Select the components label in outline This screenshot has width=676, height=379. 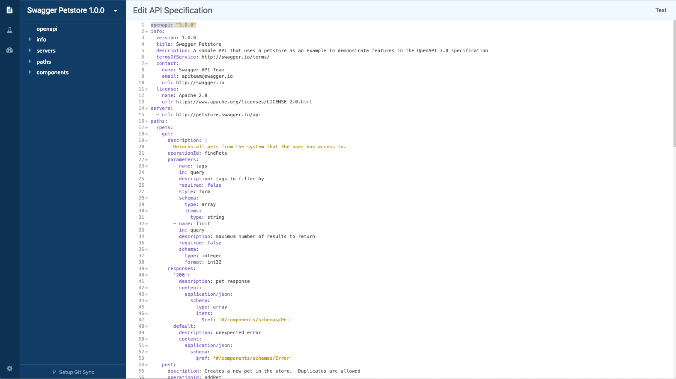click(x=52, y=72)
